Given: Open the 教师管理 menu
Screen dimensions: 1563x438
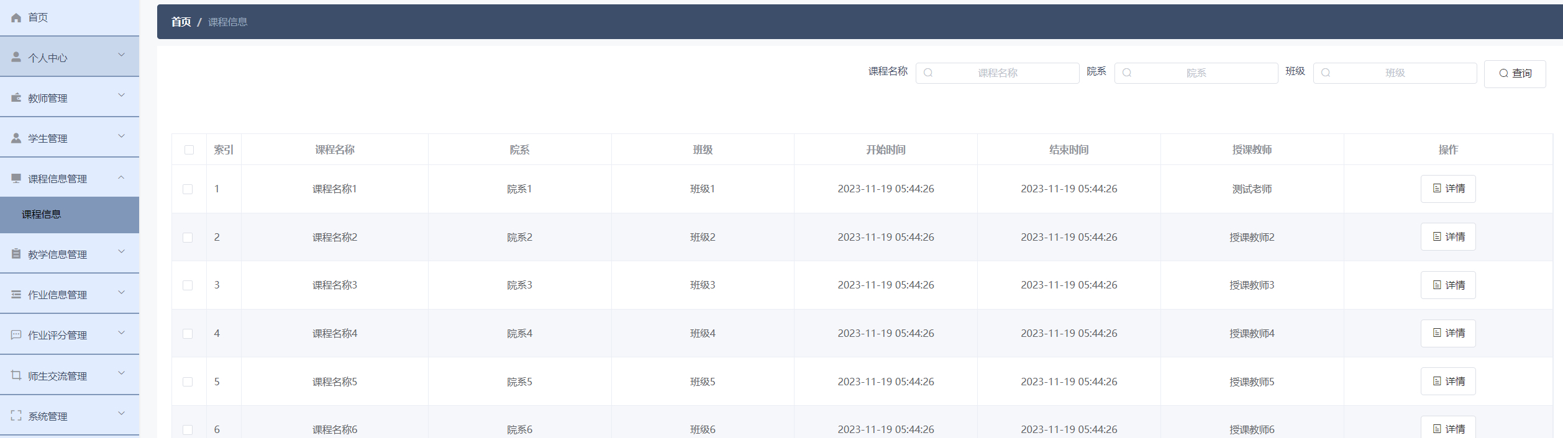Looking at the screenshot, I should (70, 97).
